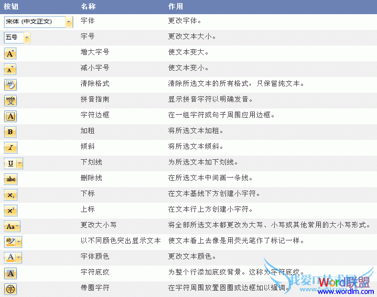Click the description 显示拼音字符以明确发音。
Image resolution: width=377 pixels, height=297 pixels.
click(x=210, y=99)
